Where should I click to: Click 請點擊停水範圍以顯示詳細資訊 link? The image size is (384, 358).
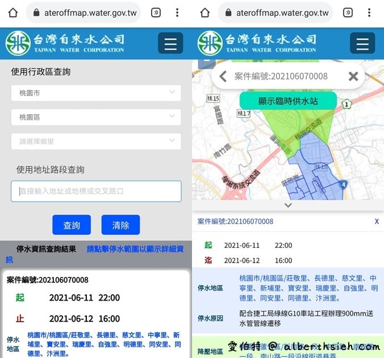pos(135,249)
